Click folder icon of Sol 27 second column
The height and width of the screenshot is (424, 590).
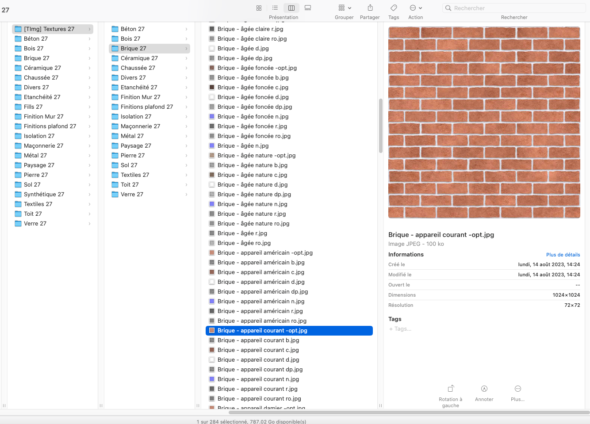[x=115, y=165]
